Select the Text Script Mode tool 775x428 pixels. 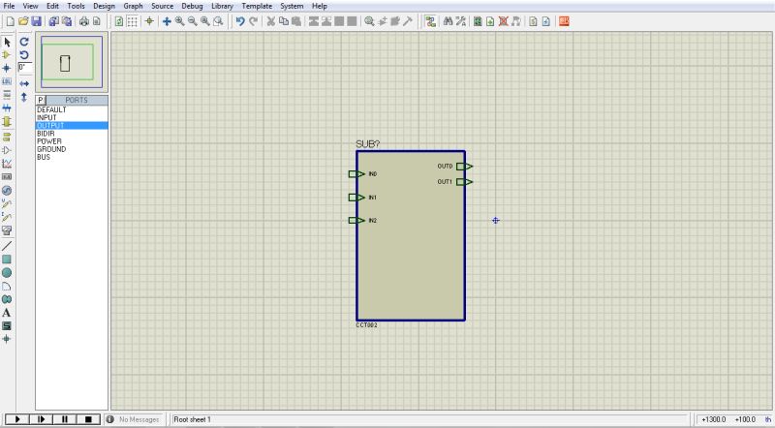coord(7,94)
